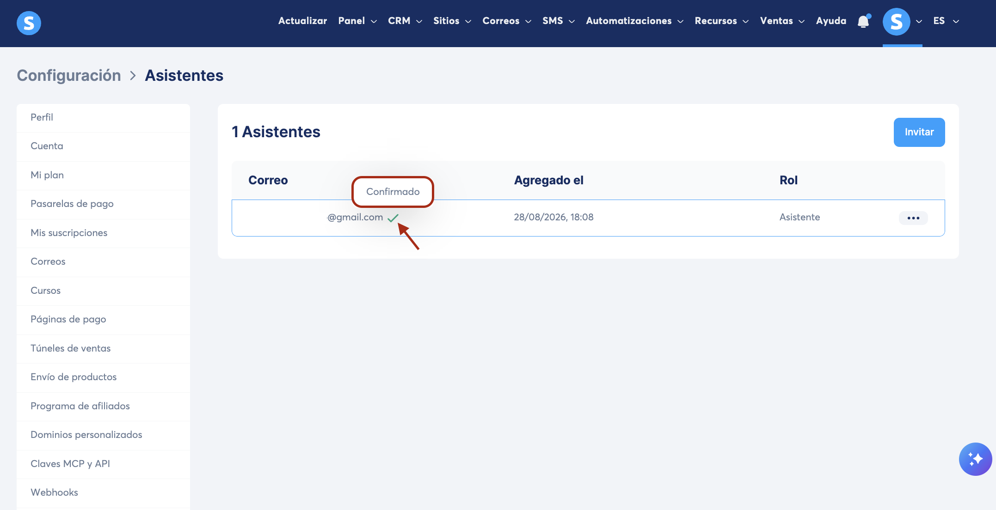Select the assistant gmail.com row
Image resolution: width=996 pixels, height=510 pixels.
click(x=588, y=218)
